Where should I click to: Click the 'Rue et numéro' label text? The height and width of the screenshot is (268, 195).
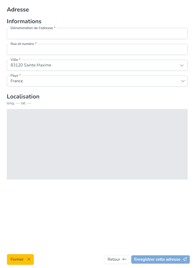22,44
